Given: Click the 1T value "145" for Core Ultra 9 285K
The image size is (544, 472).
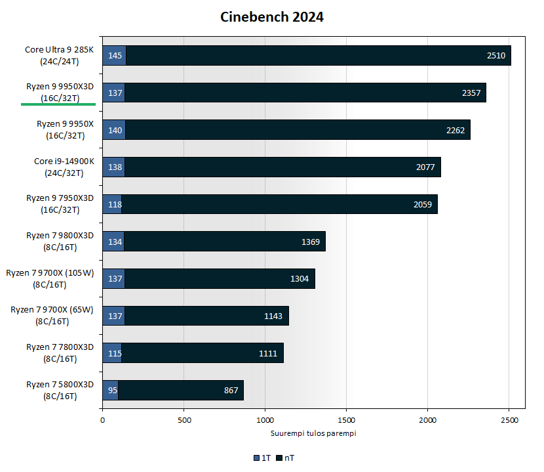Looking at the screenshot, I should pyautogui.click(x=115, y=56).
